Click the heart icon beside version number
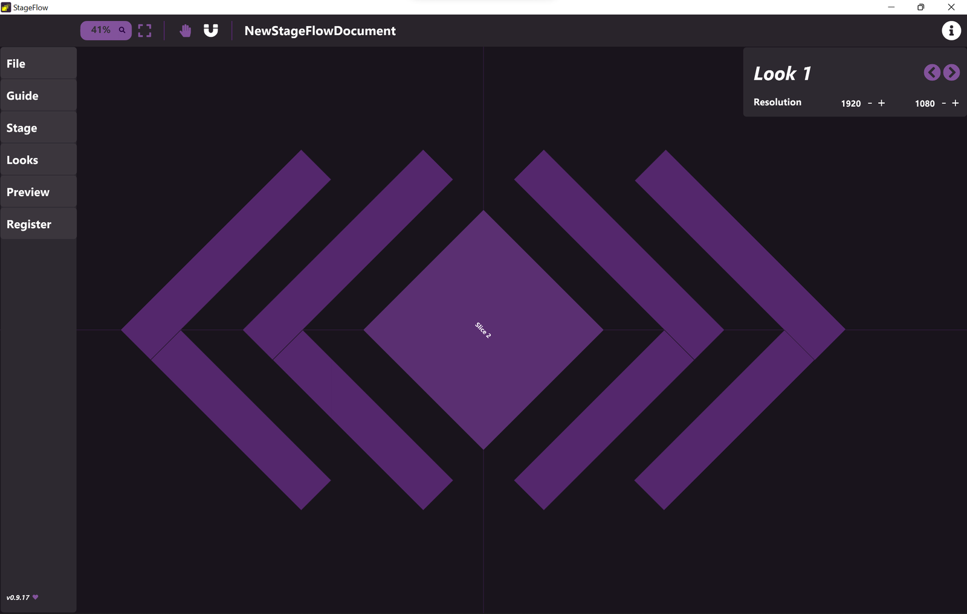The image size is (967, 614). [36, 597]
